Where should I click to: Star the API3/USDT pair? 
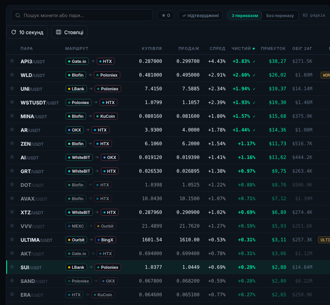point(12,61)
